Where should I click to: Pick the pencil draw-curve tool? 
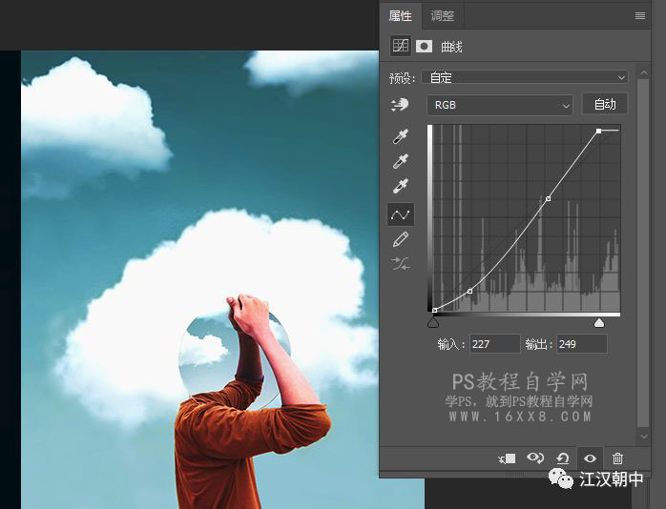[401, 239]
